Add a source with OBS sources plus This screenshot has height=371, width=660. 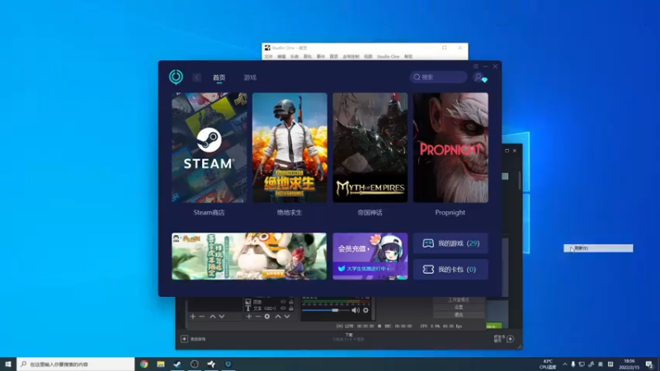(x=249, y=317)
